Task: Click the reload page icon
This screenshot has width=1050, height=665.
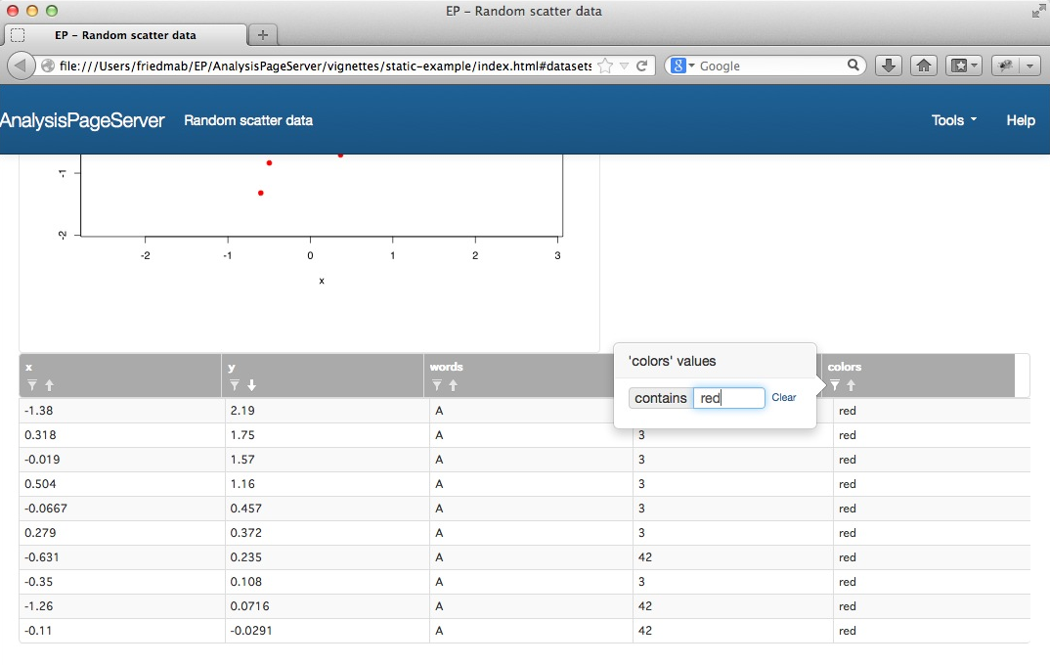Action: (x=642, y=66)
